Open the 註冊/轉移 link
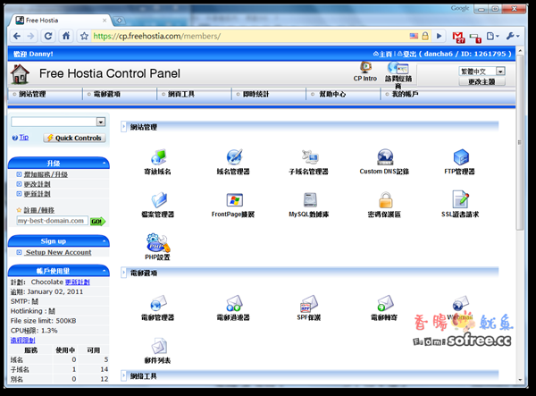The width and height of the screenshot is (536, 396). click(x=39, y=210)
